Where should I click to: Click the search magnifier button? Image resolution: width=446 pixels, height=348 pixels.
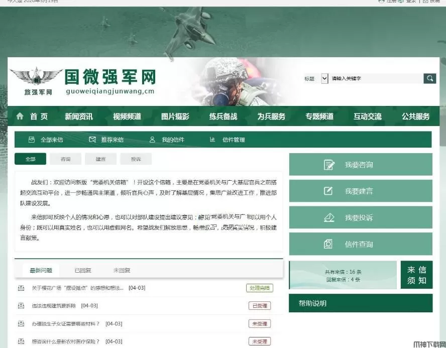(429, 78)
